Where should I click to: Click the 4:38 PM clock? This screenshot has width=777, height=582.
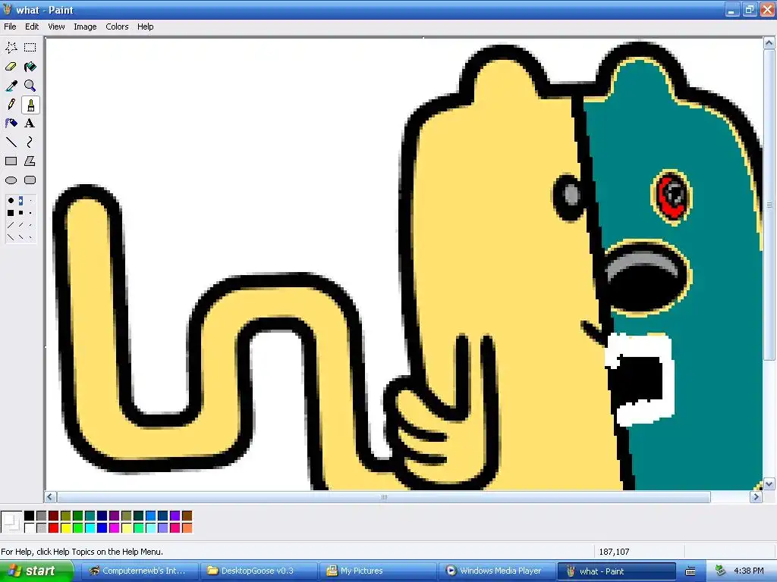(x=748, y=571)
